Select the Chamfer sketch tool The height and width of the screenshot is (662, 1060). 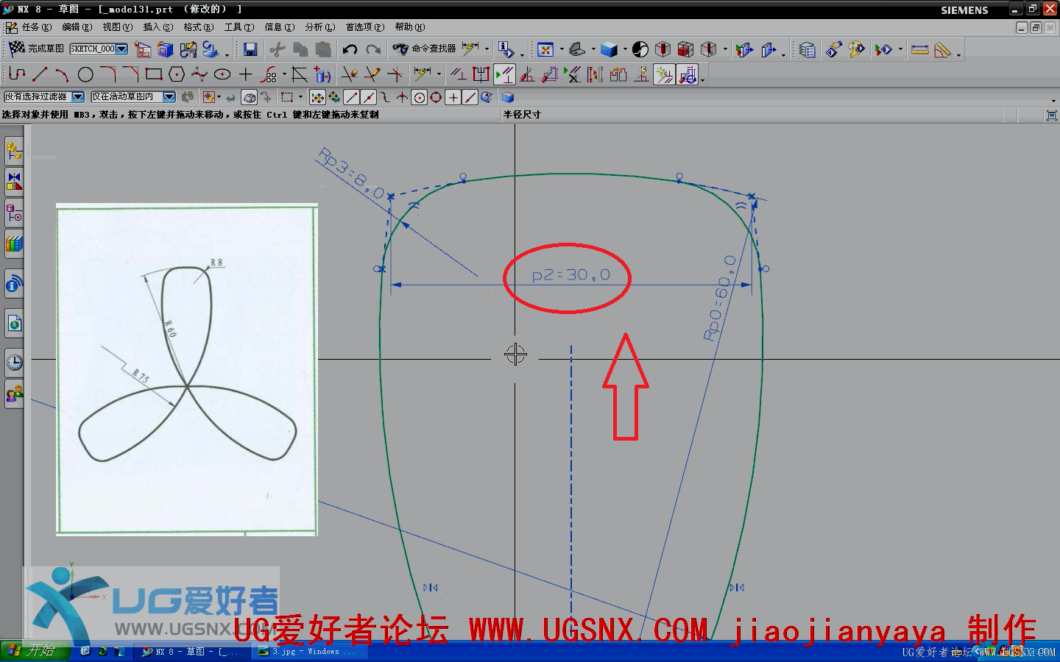pyautogui.click(x=131, y=74)
